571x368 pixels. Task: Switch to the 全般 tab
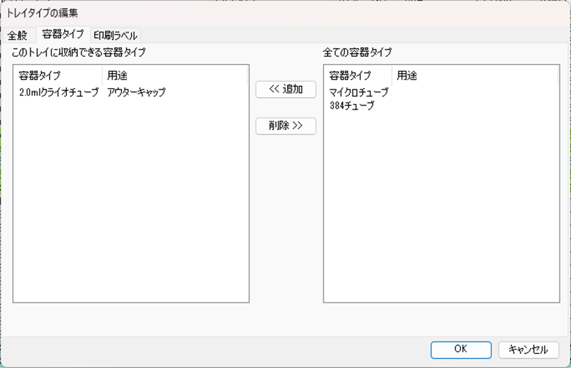18,35
